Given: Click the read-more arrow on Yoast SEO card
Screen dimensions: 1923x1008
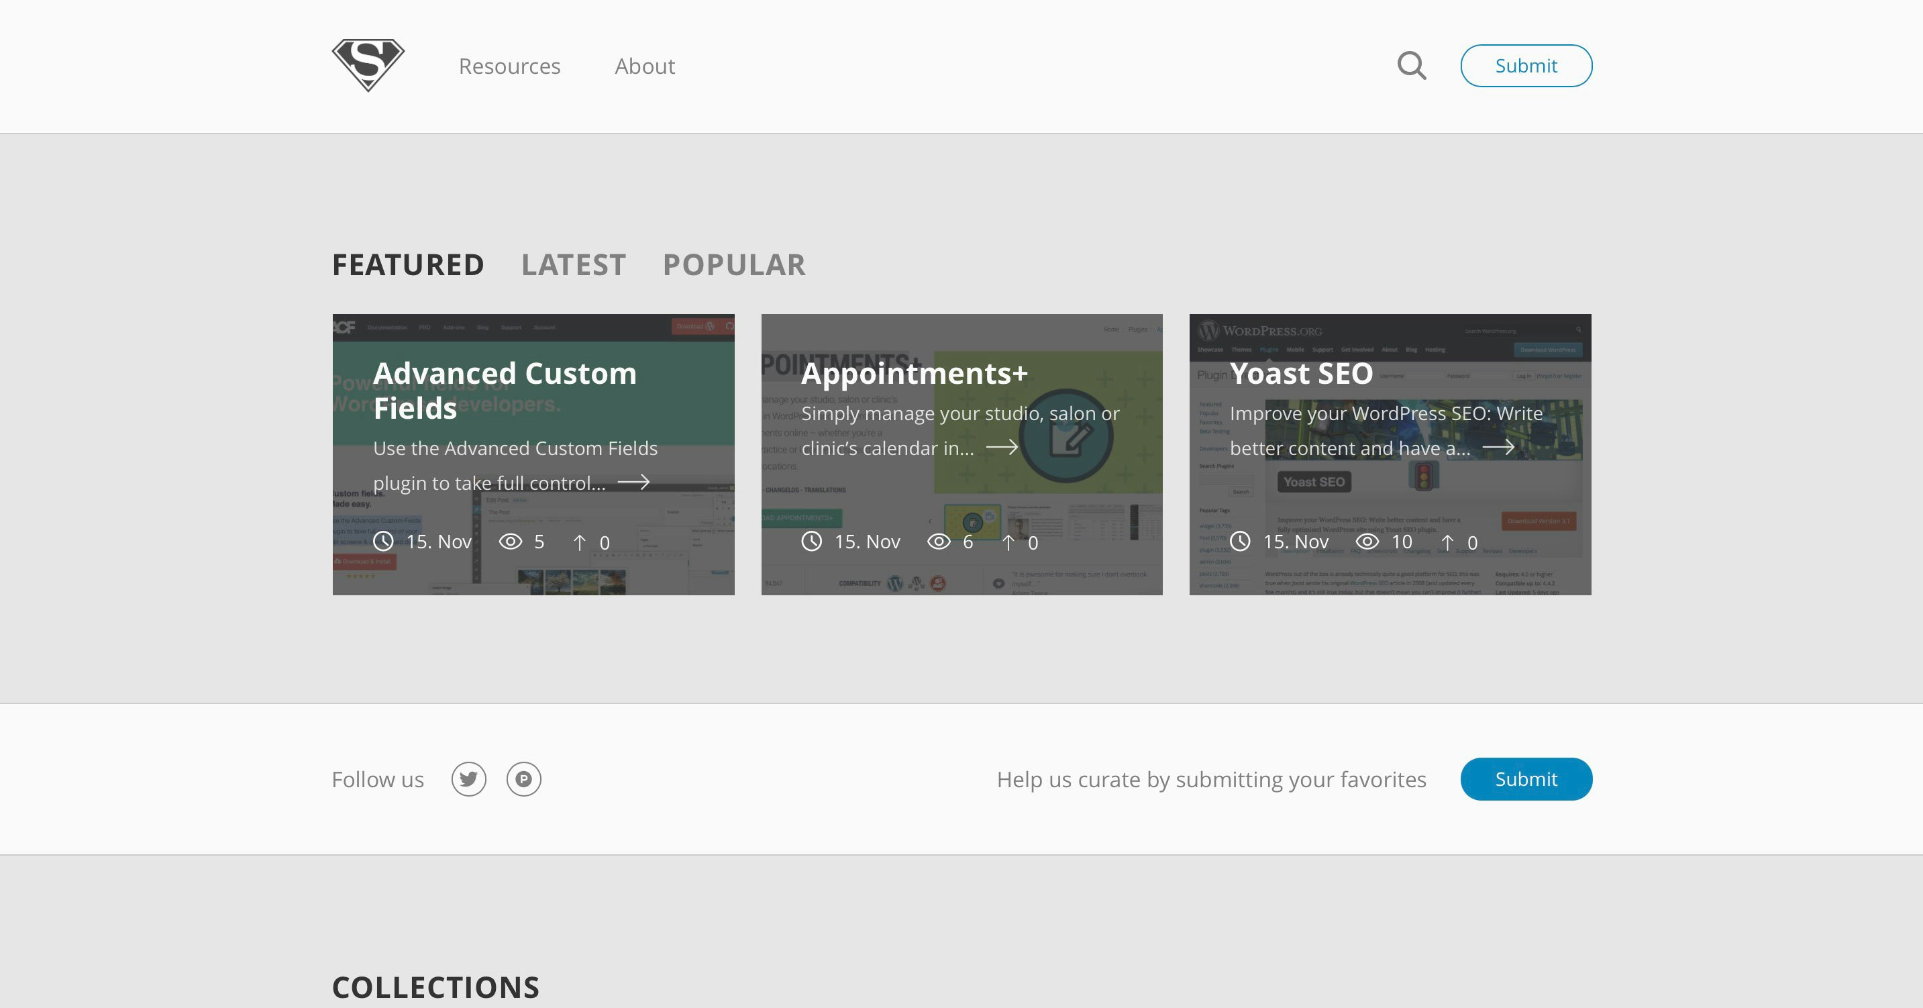Looking at the screenshot, I should (1500, 448).
